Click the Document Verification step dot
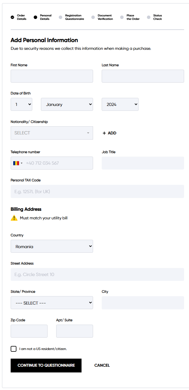 (93, 17)
